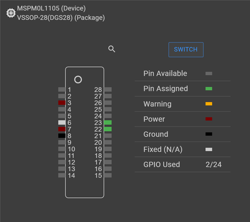The height and width of the screenshot is (222, 250).
Task: Select pin 16 pad
Action: (108, 169)
